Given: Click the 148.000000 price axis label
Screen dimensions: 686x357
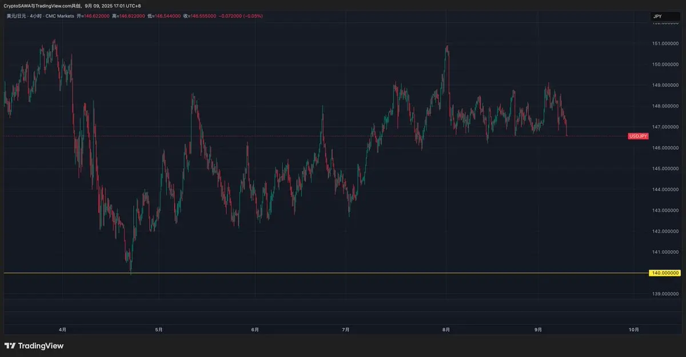Looking at the screenshot, I should [665, 106].
